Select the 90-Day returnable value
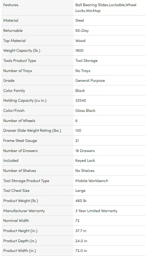150x257 pixels. point(82,31)
